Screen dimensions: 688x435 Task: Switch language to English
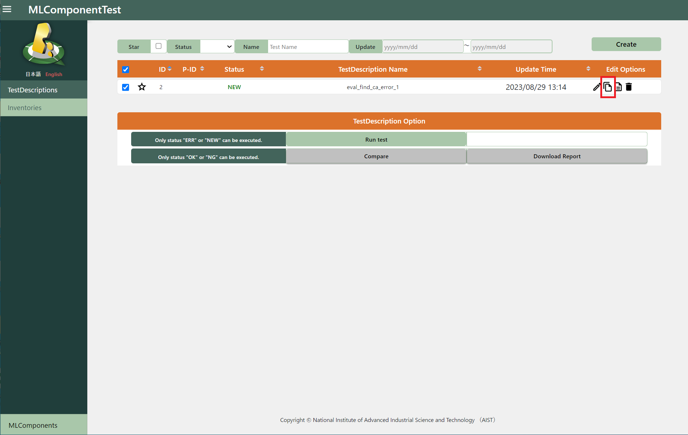[x=54, y=74]
